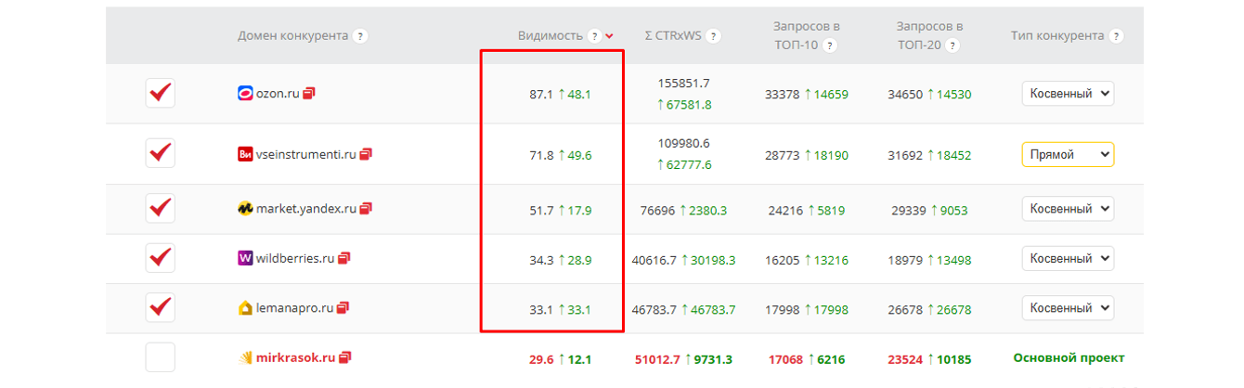The height and width of the screenshot is (388, 1244).
Task: Uncheck the ozon.ru competitor checkbox
Action: tap(161, 94)
